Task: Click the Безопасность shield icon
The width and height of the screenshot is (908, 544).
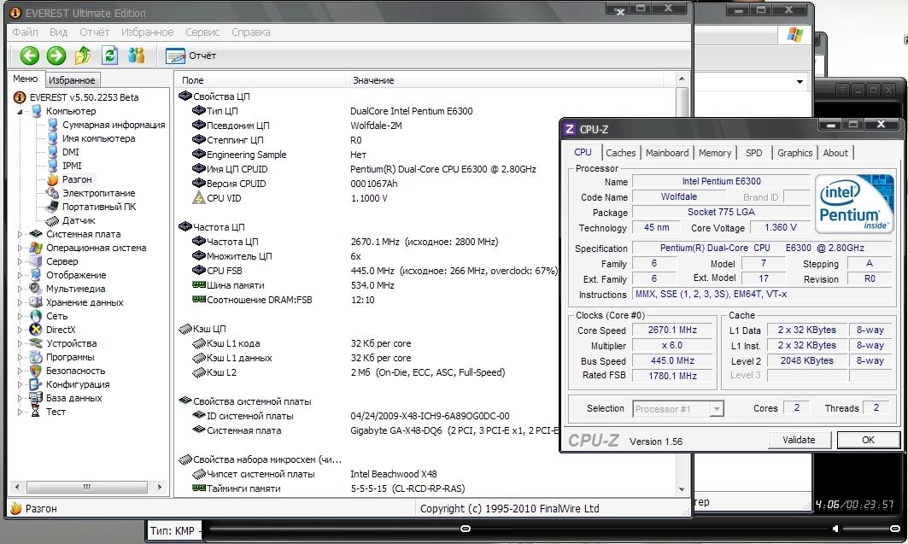Action: [x=36, y=371]
